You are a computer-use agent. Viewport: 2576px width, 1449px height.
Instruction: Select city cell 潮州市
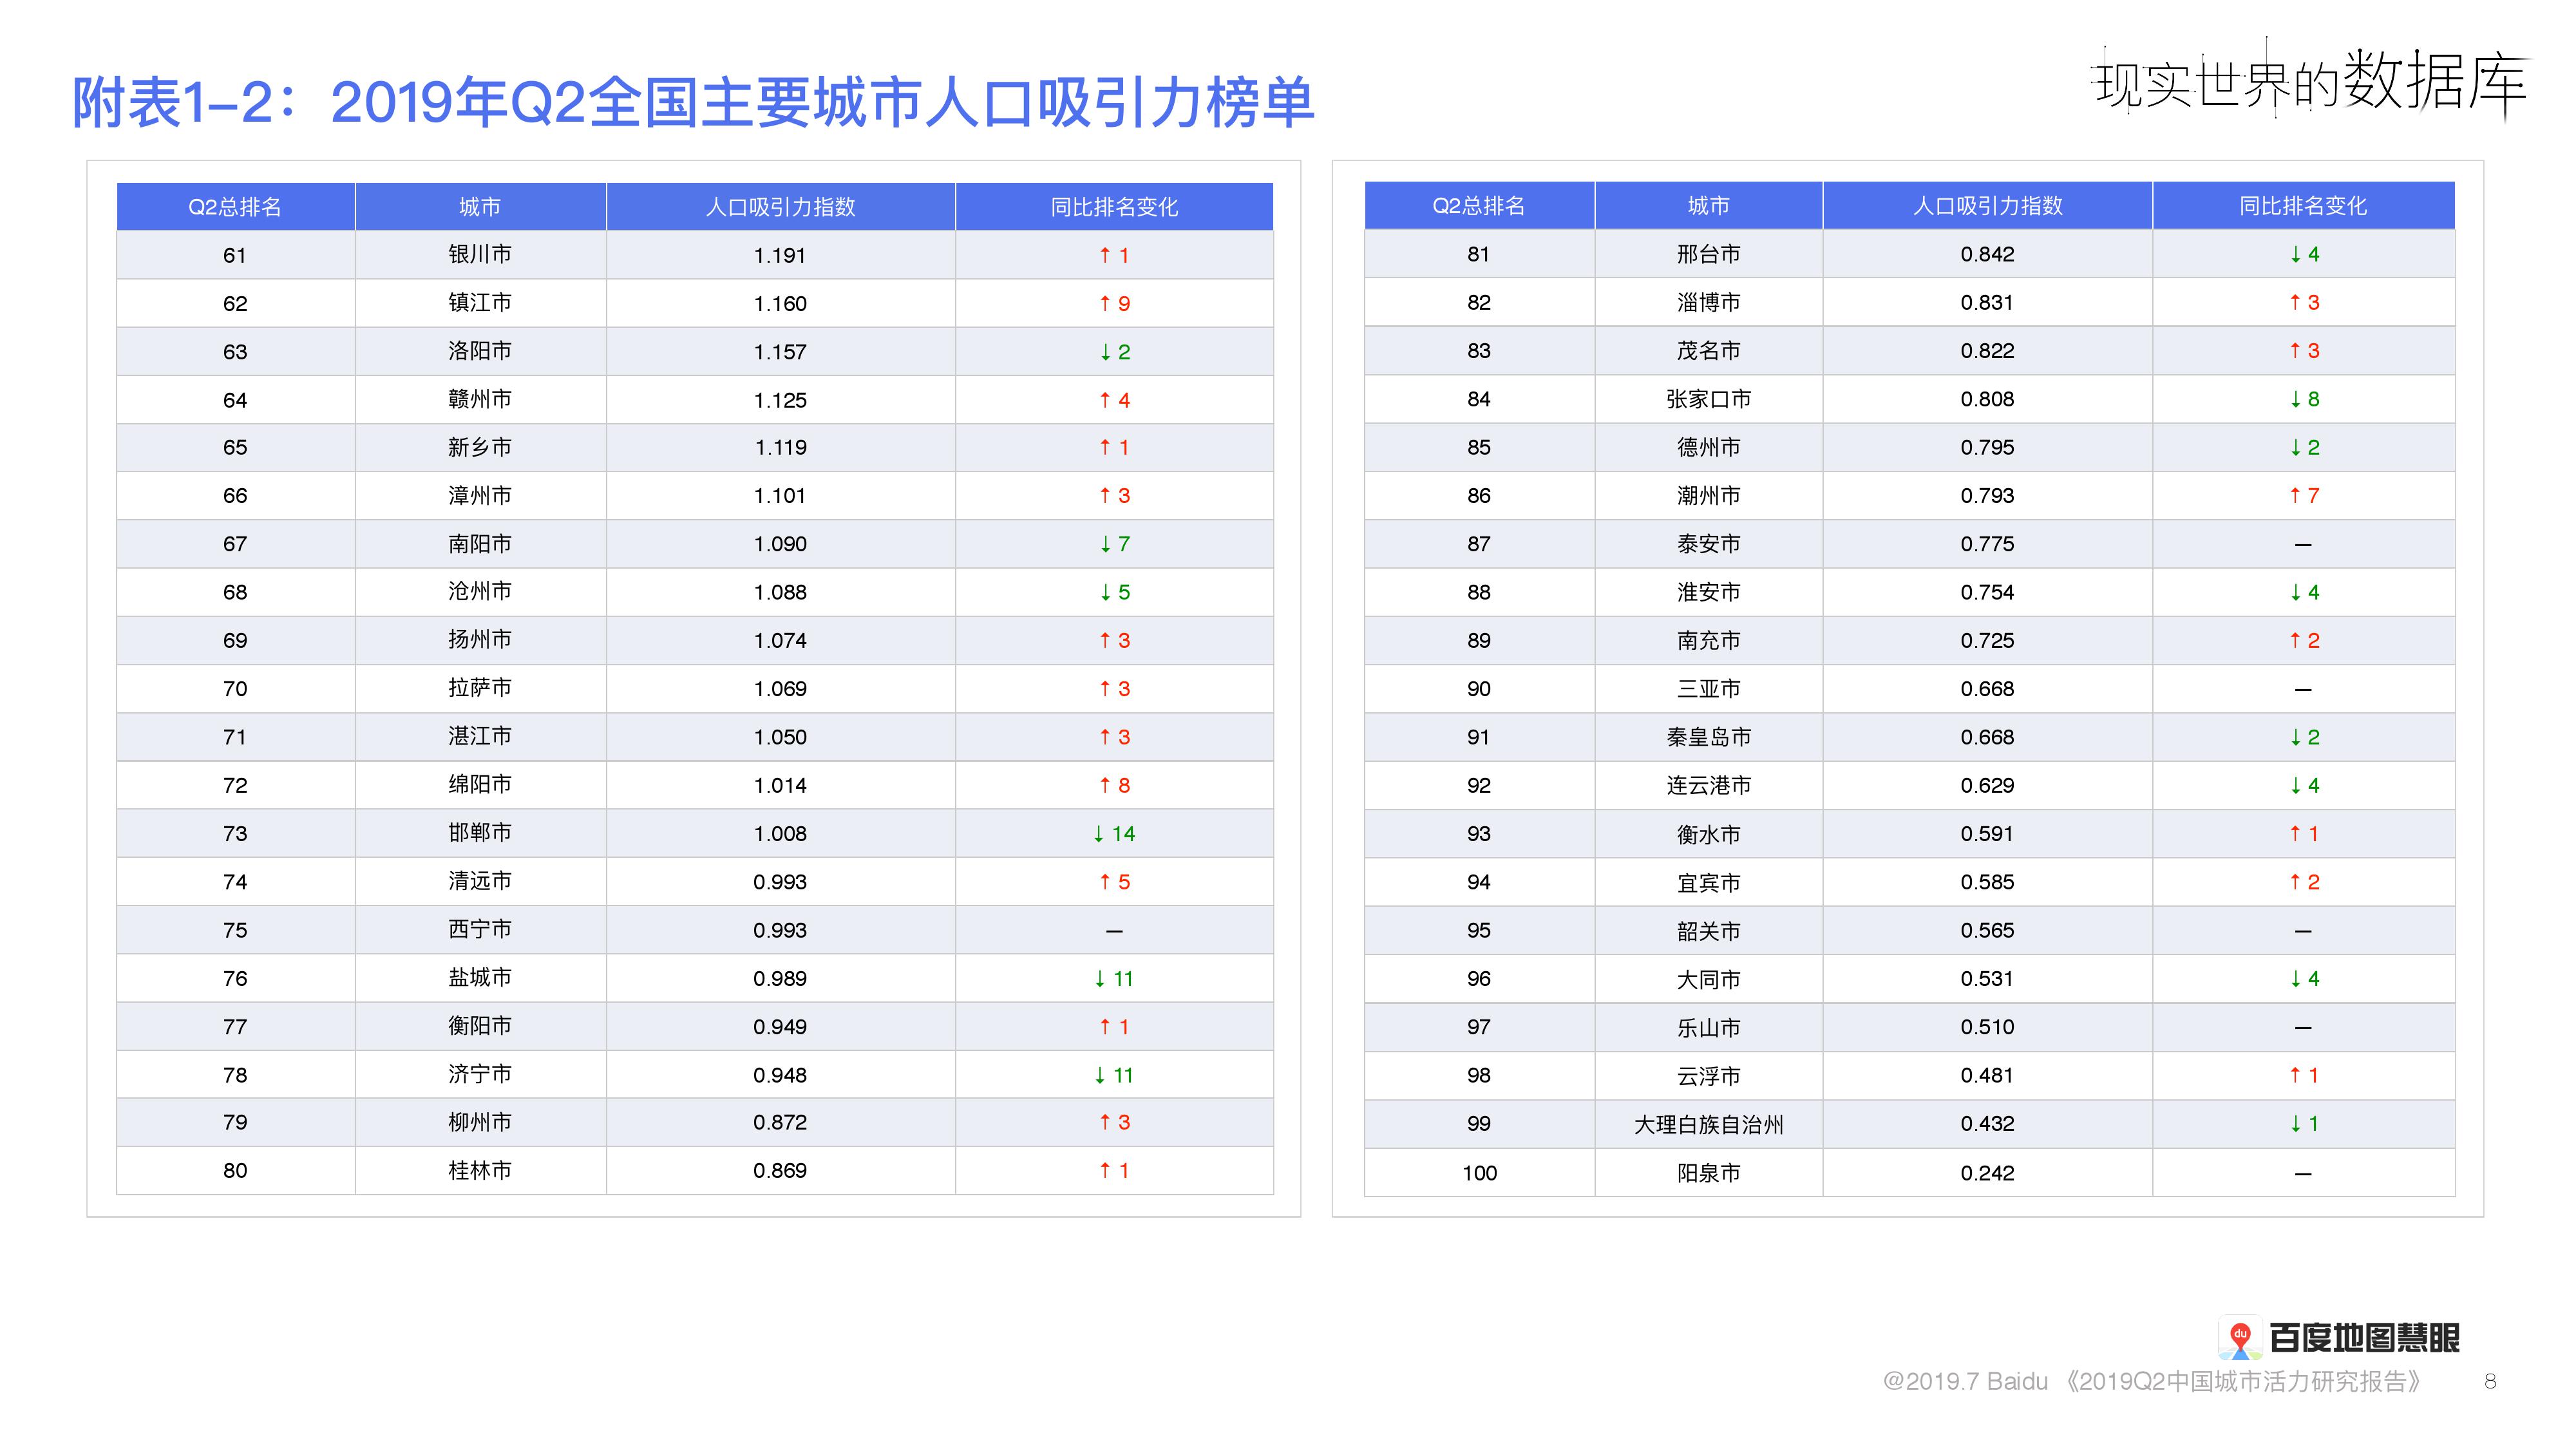point(1708,495)
